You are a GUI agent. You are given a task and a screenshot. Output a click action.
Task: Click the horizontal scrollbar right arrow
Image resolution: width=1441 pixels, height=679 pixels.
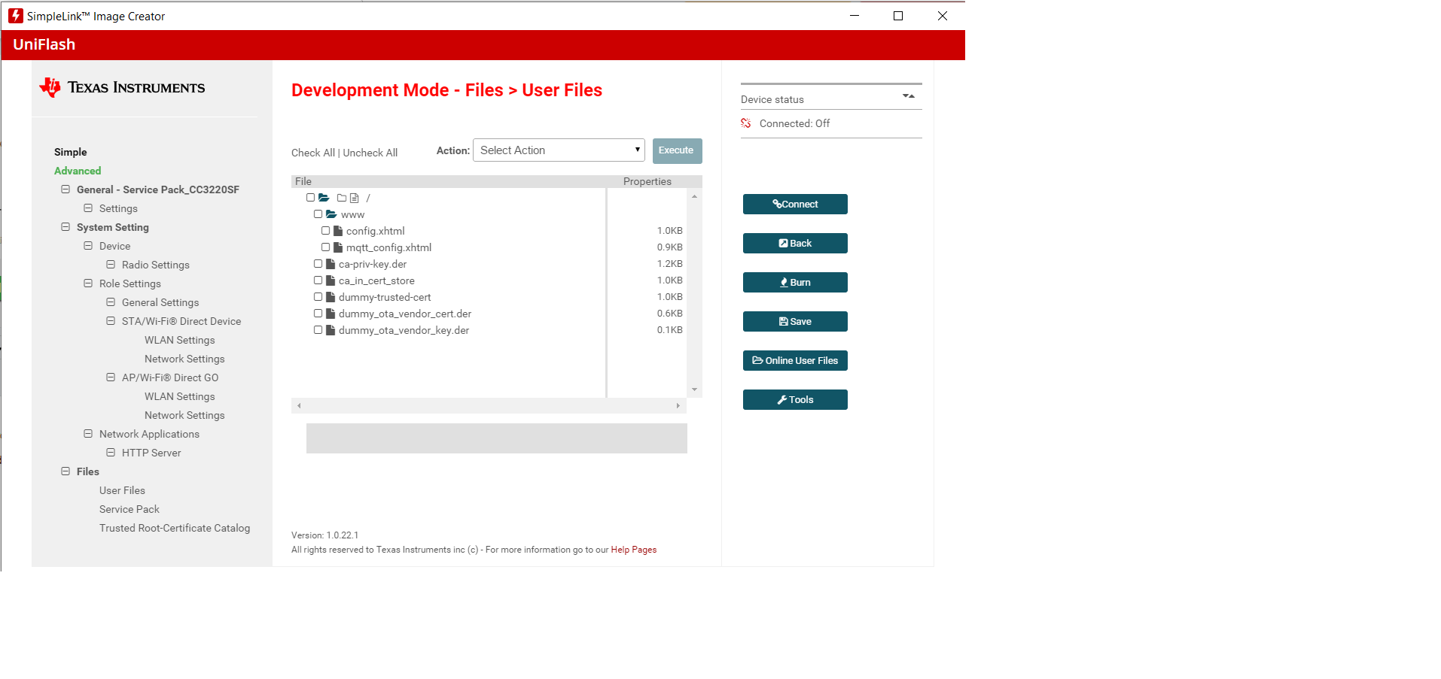pos(678,405)
